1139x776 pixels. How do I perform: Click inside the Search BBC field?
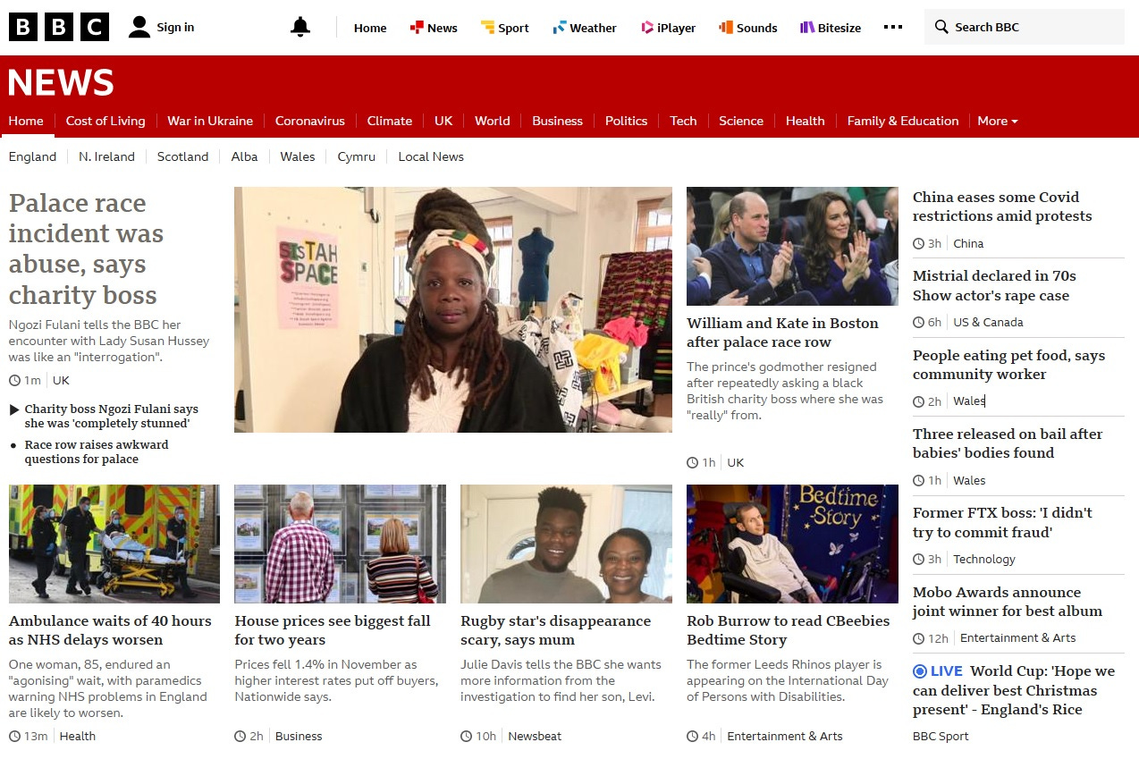[x=1028, y=28]
